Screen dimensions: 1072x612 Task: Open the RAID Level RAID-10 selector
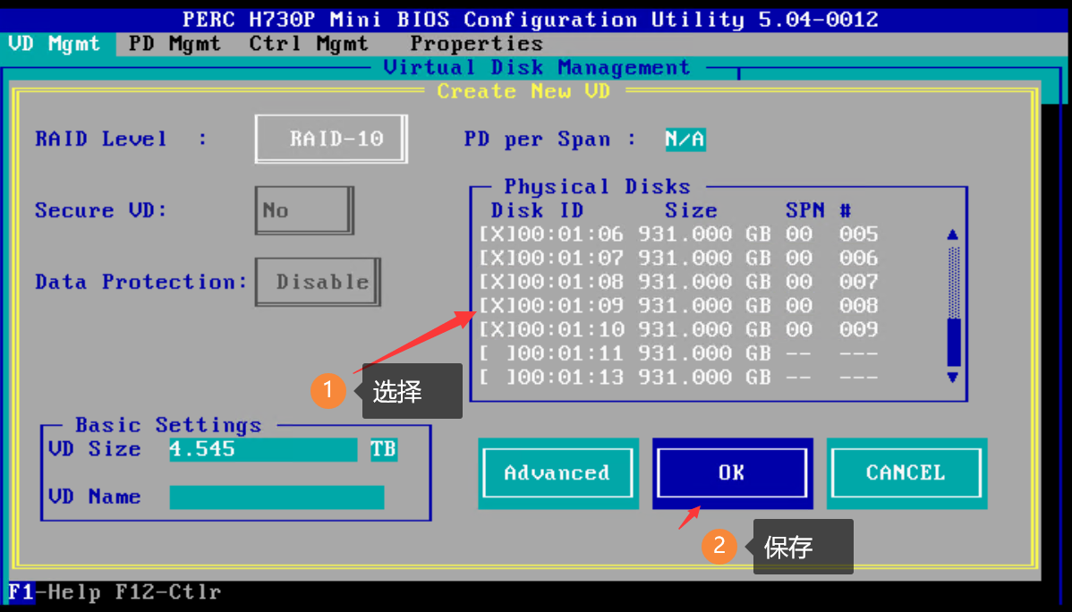tap(332, 139)
